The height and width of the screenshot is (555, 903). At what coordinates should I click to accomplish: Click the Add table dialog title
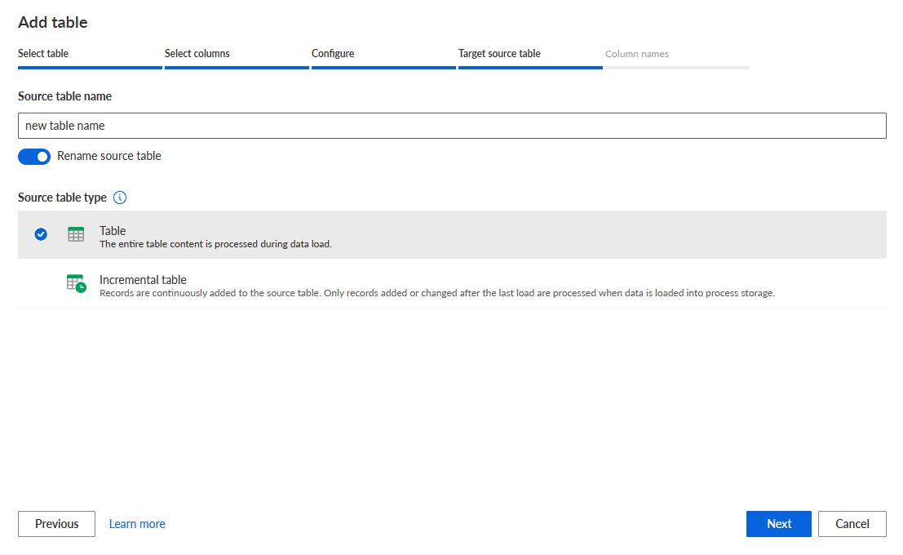53,23
